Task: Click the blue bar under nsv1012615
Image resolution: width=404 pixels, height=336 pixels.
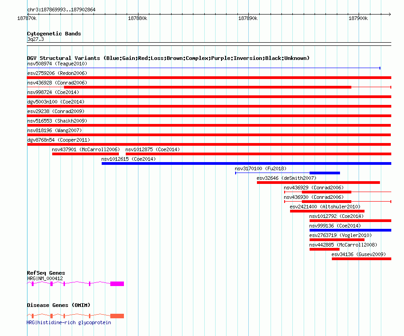Action: pyautogui.click(x=246, y=163)
